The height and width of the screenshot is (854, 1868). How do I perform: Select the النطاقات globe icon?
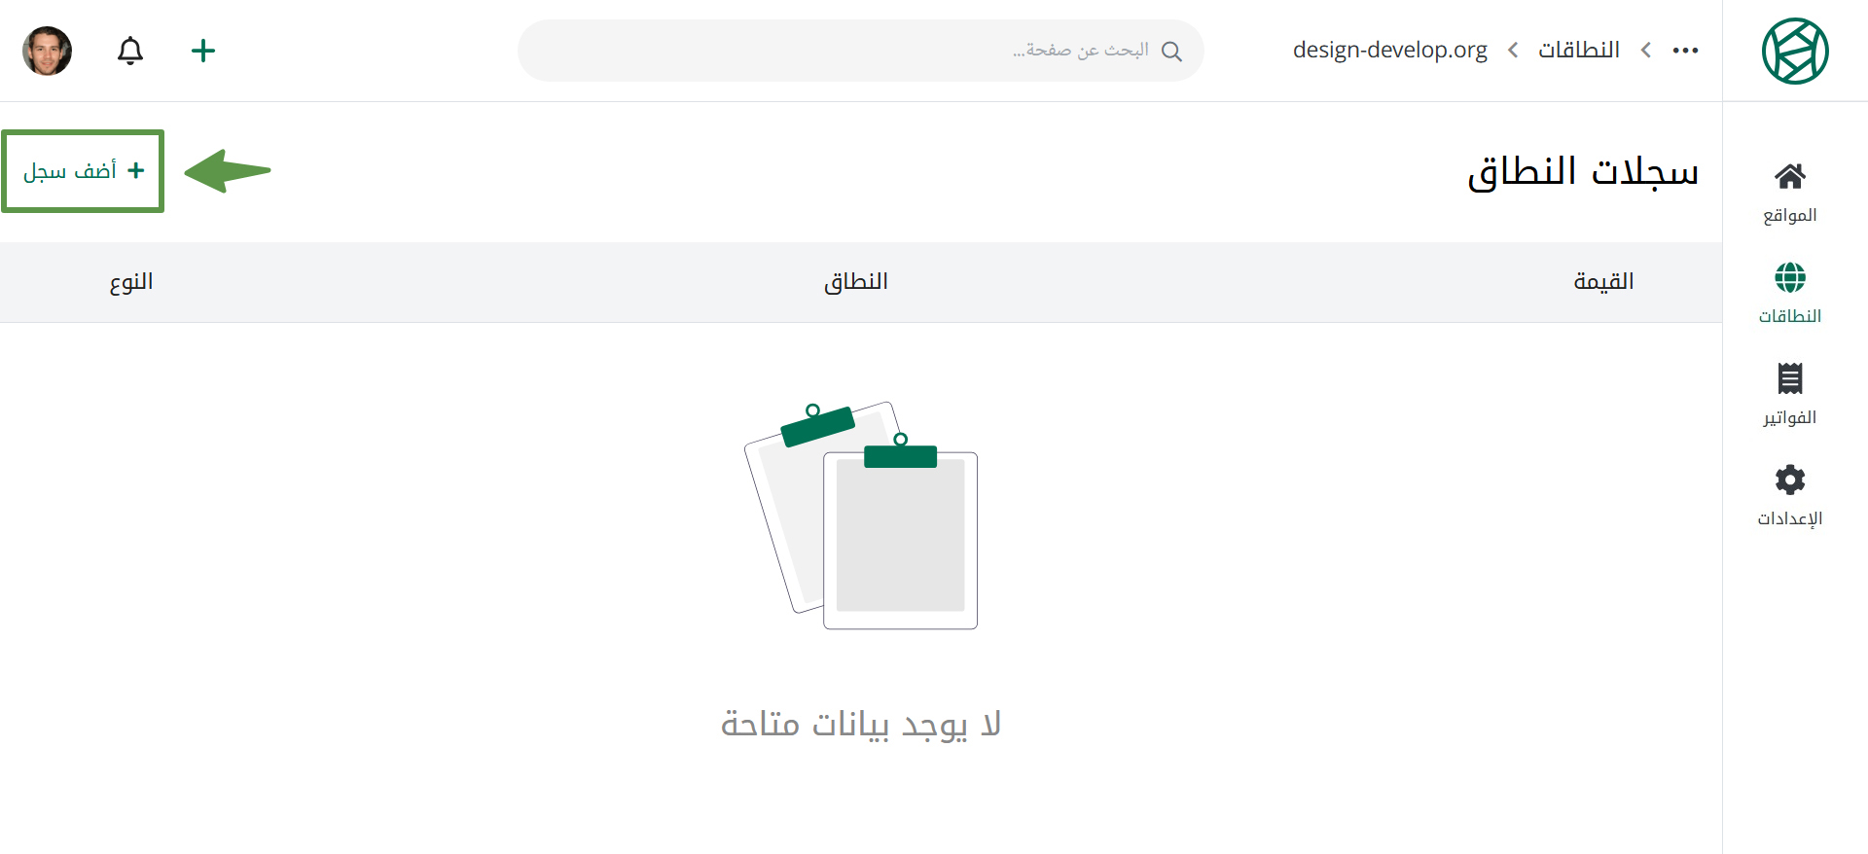point(1789,277)
